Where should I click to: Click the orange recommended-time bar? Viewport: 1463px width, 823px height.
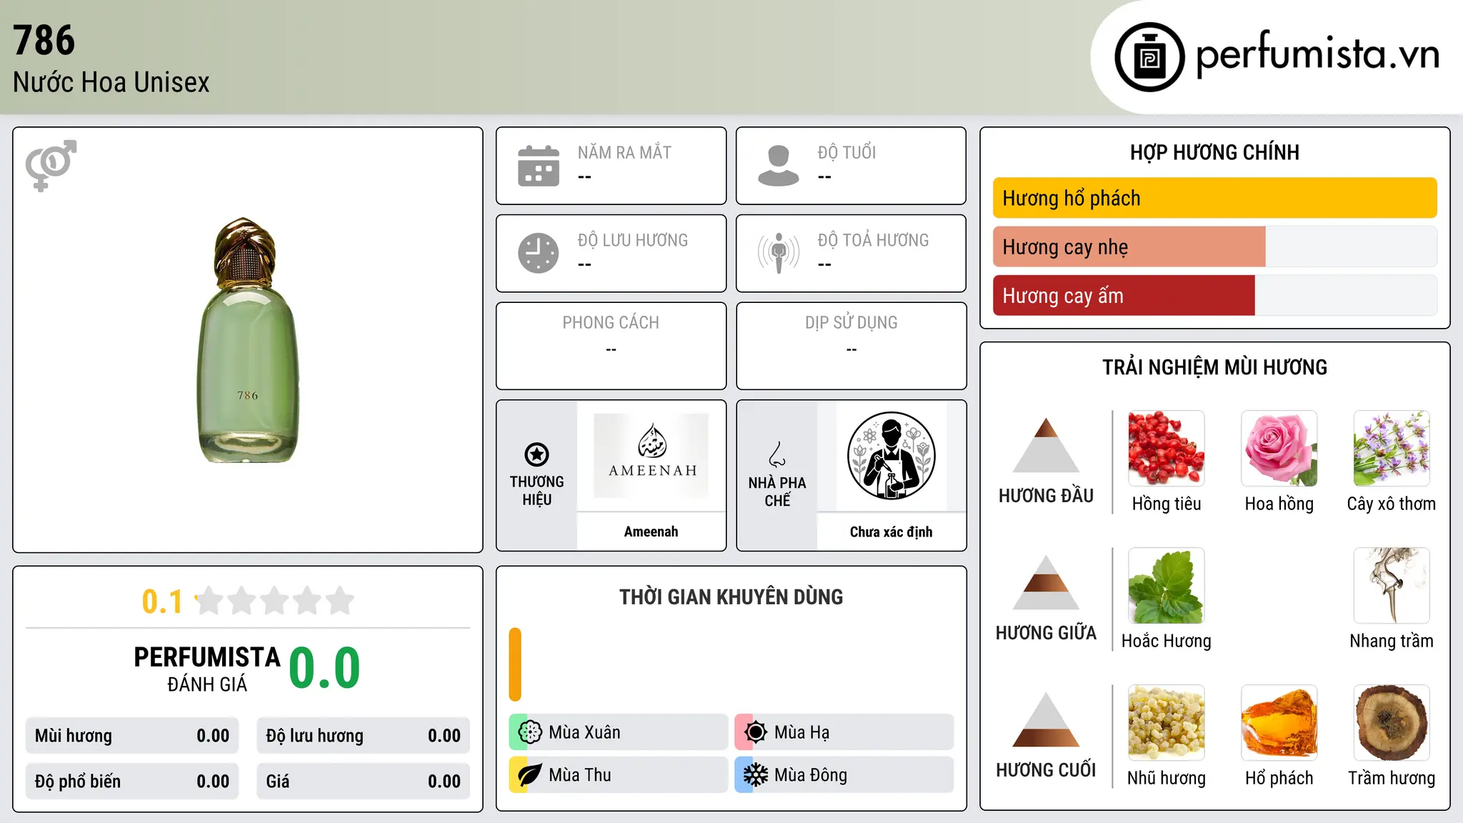pos(515,664)
